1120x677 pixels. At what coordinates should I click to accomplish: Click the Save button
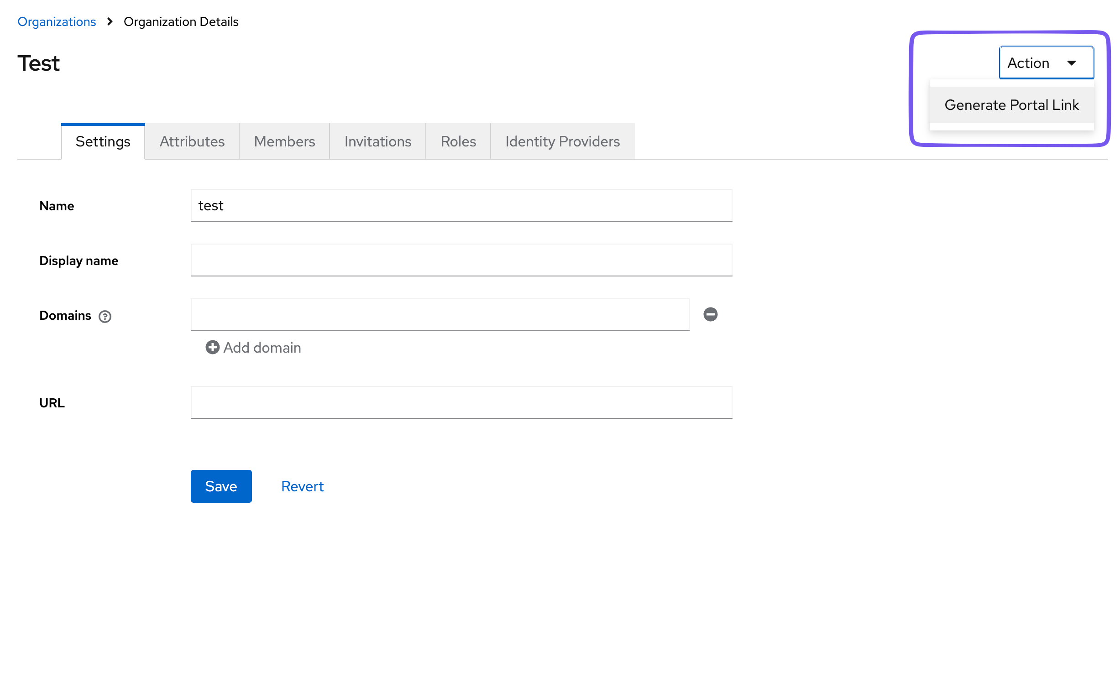[221, 486]
